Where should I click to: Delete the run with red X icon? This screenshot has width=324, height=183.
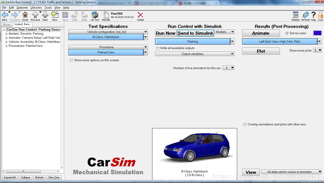[x=140, y=15]
